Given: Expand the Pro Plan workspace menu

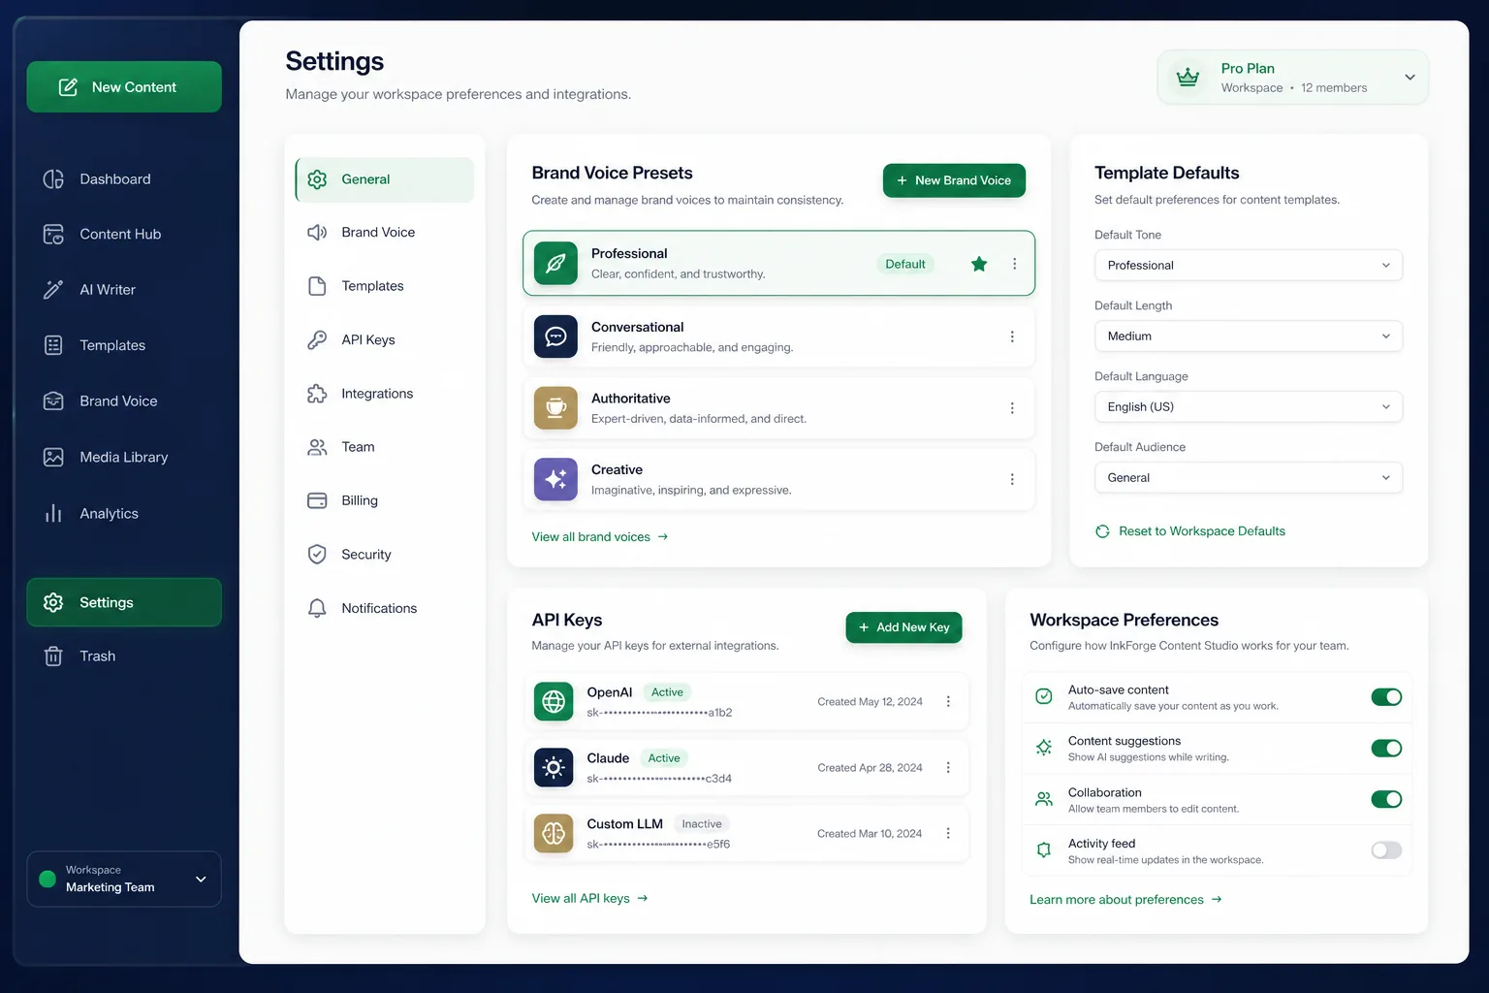Looking at the screenshot, I should (1410, 78).
